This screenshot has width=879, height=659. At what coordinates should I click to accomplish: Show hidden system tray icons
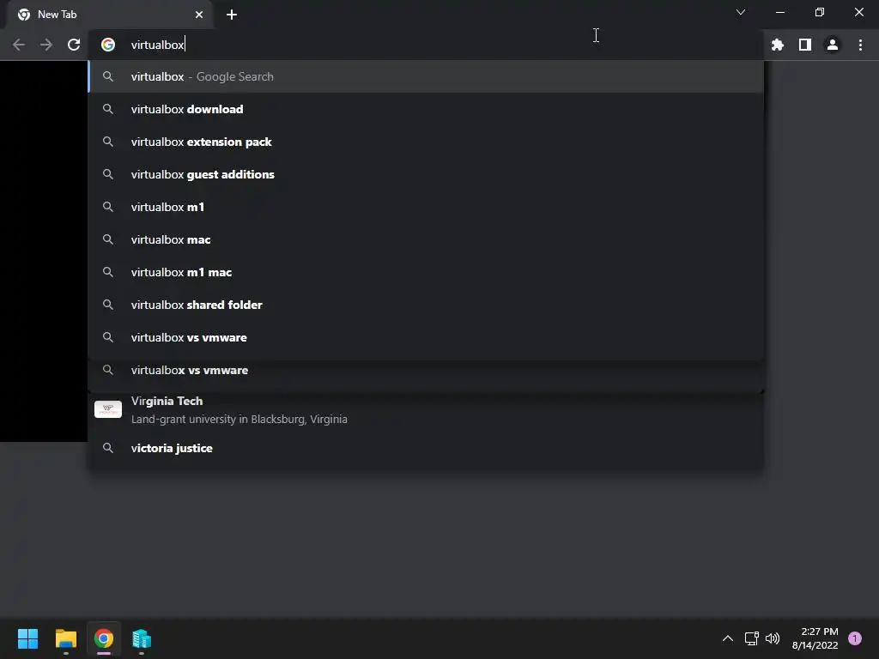click(x=728, y=638)
